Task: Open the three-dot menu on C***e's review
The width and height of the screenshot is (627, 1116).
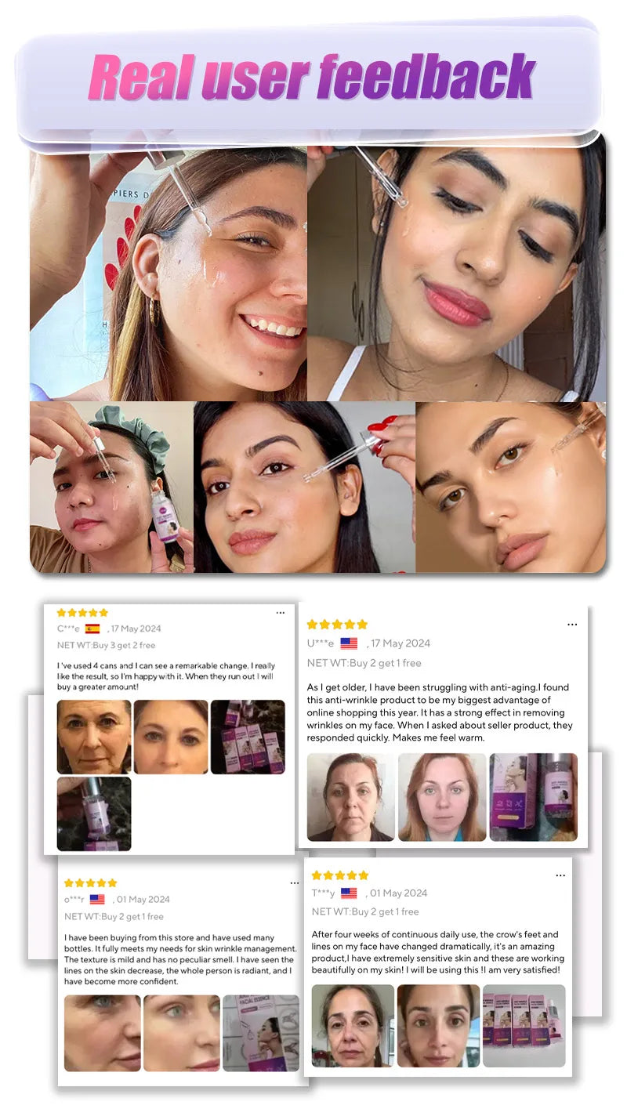Action: [280, 613]
